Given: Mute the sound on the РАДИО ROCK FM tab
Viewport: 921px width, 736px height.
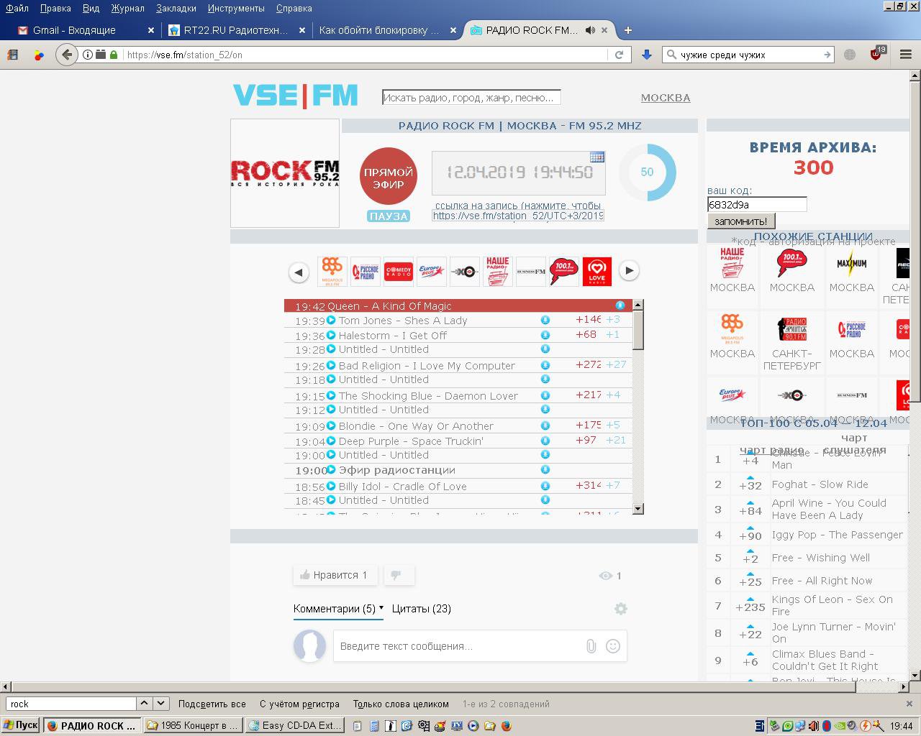Looking at the screenshot, I should [x=590, y=30].
